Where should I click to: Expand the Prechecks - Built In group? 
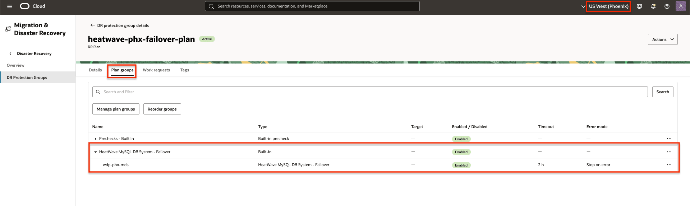[x=95, y=139]
